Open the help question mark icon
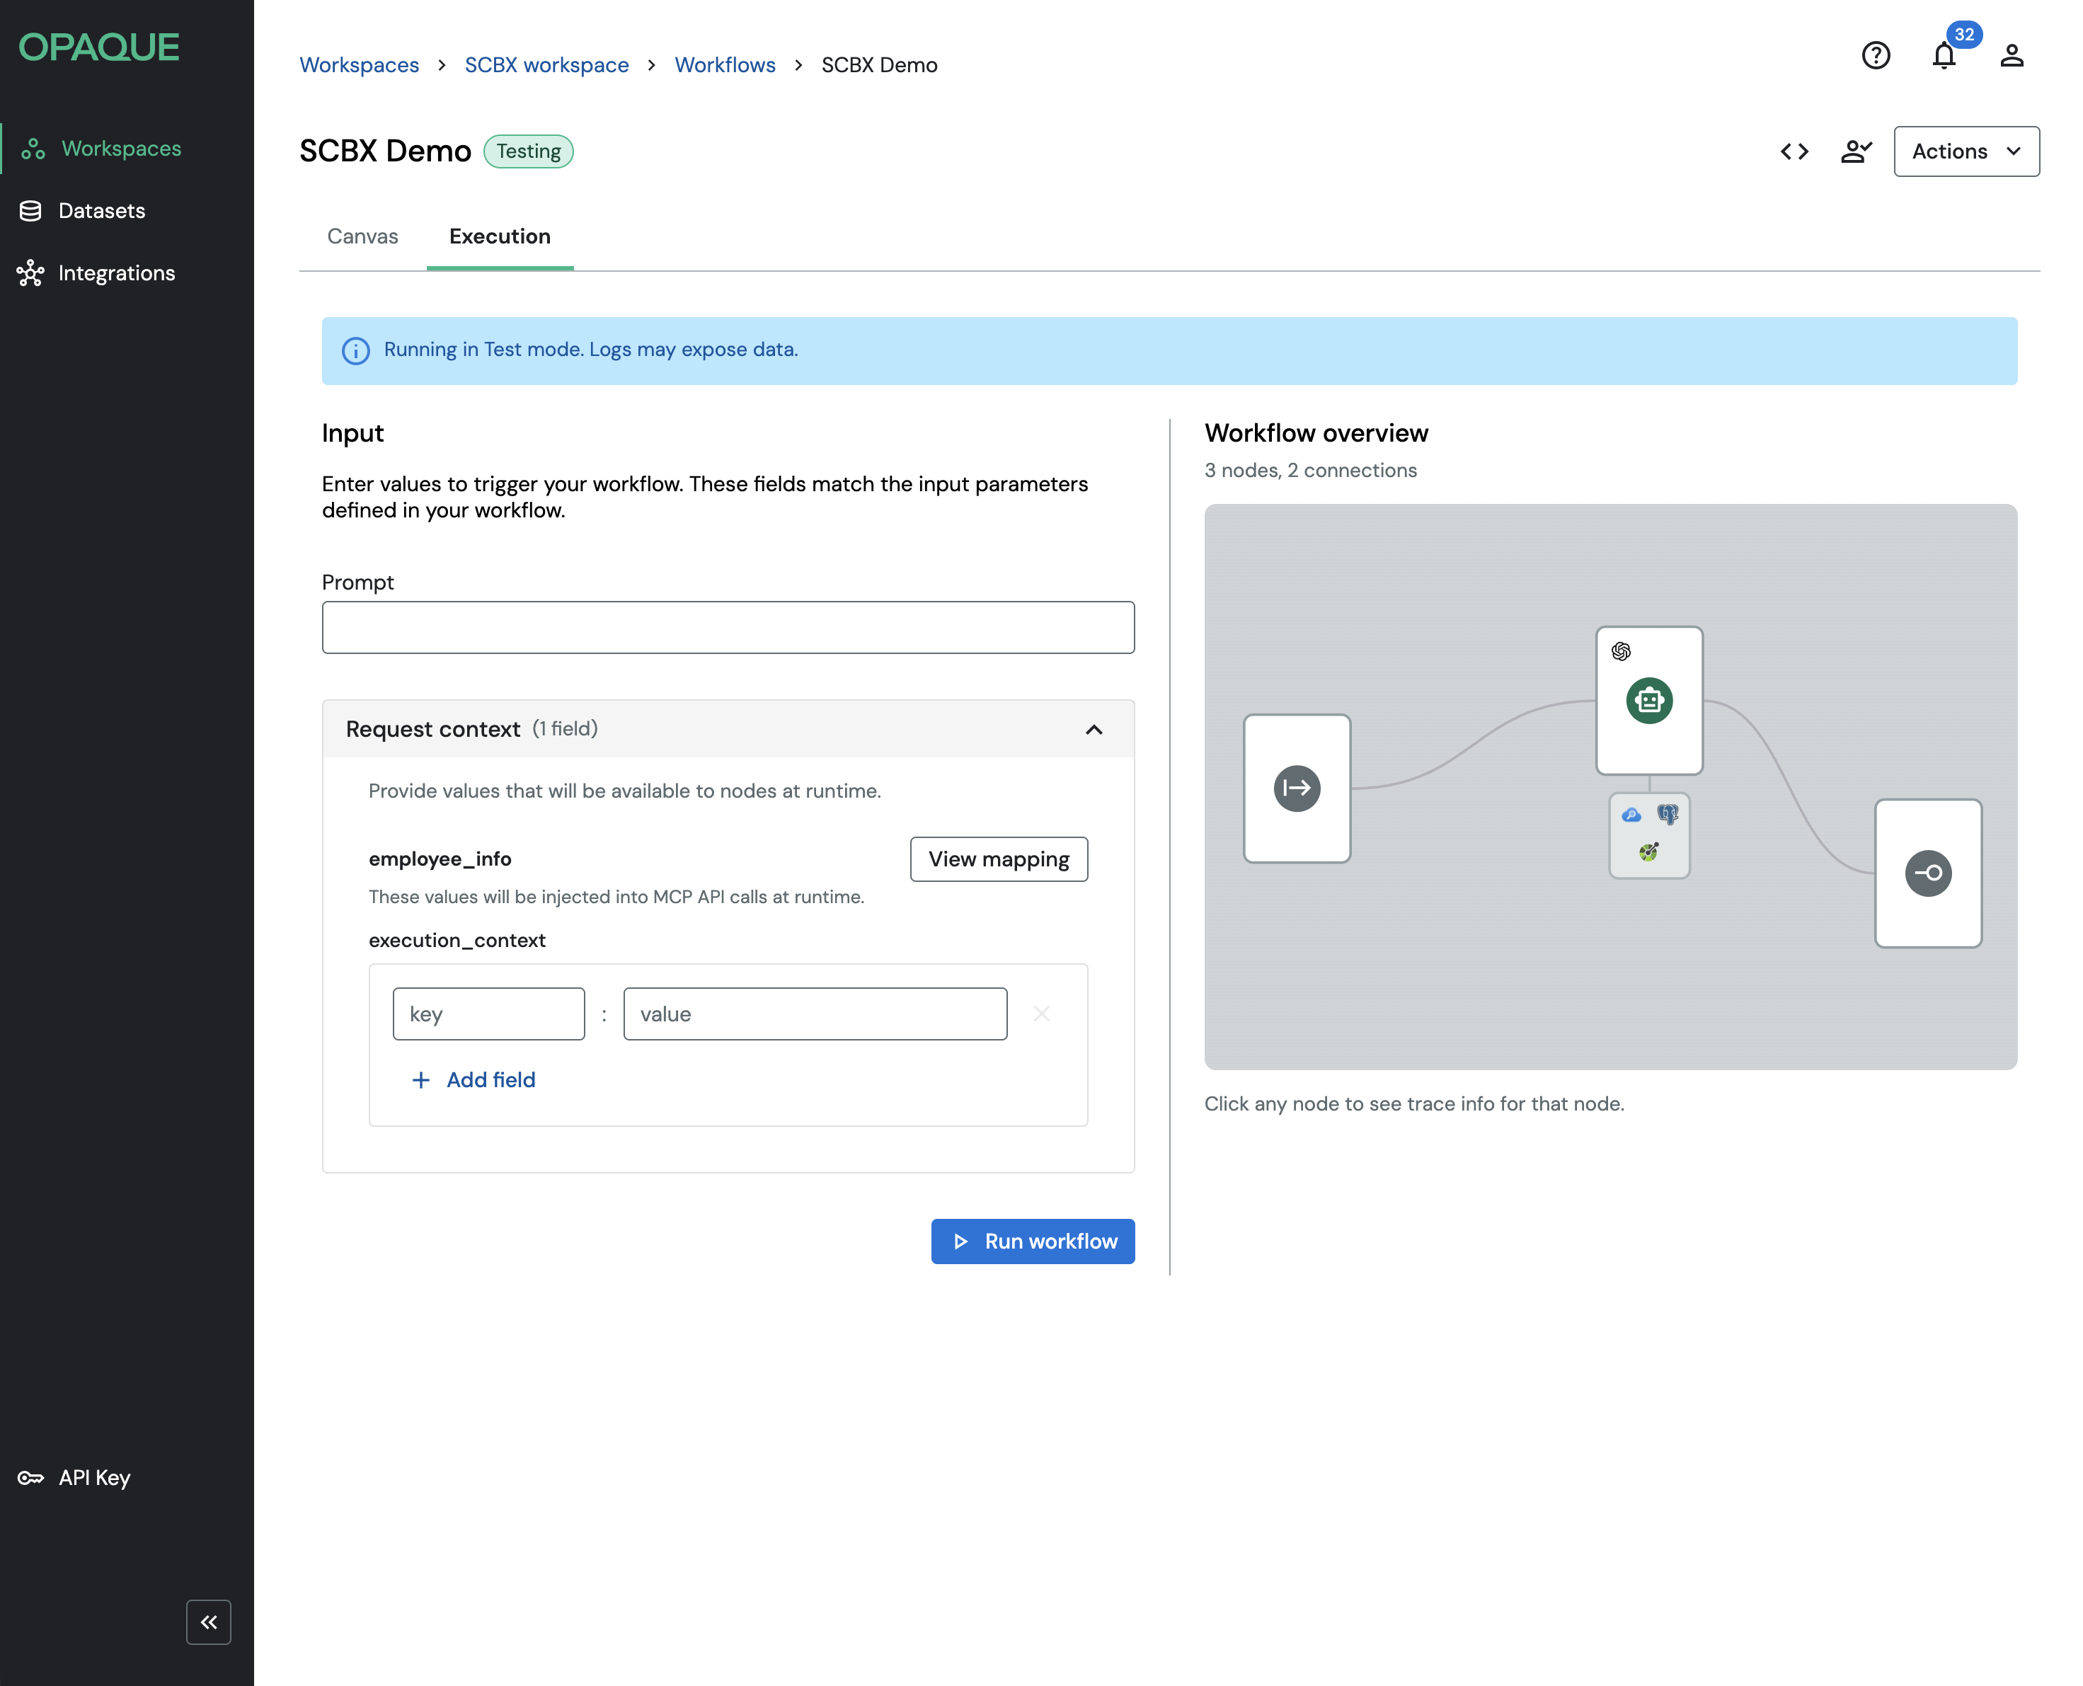This screenshot has height=1686, width=2083. point(1875,55)
